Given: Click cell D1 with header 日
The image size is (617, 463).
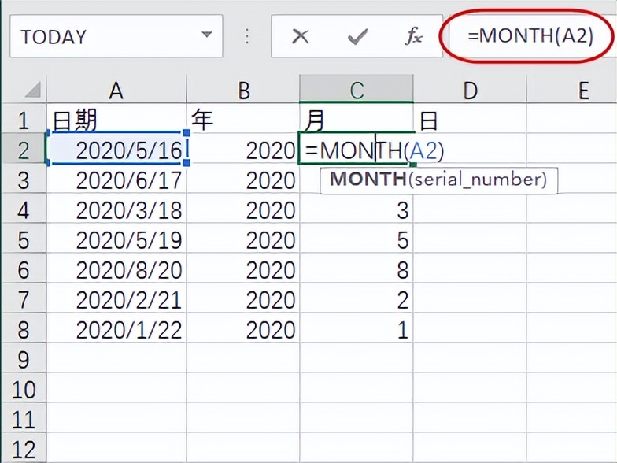Looking at the screenshot, I should coord(470,120).
